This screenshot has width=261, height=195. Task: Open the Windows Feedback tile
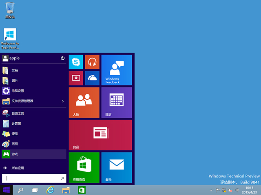(117, 70)
